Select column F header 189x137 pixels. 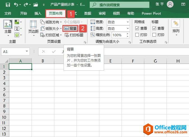tap(133, 61)
